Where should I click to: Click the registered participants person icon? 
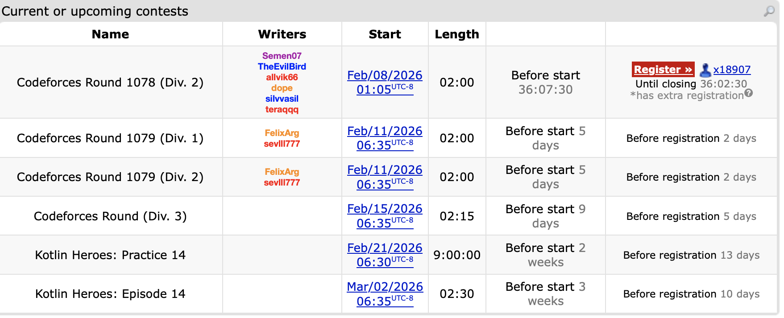click(x=705, y=70)
